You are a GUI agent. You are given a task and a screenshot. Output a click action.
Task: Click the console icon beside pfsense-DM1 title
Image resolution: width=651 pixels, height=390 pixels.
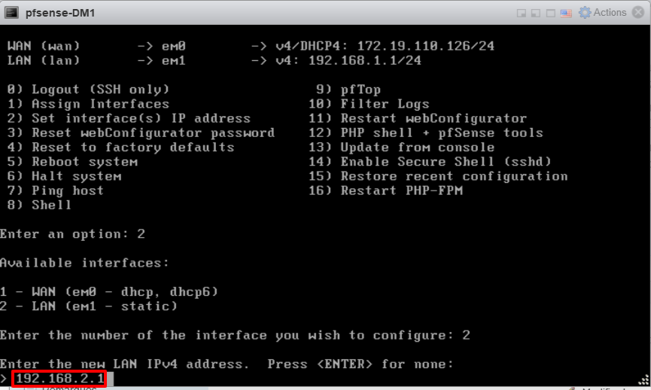pos(12,13)
